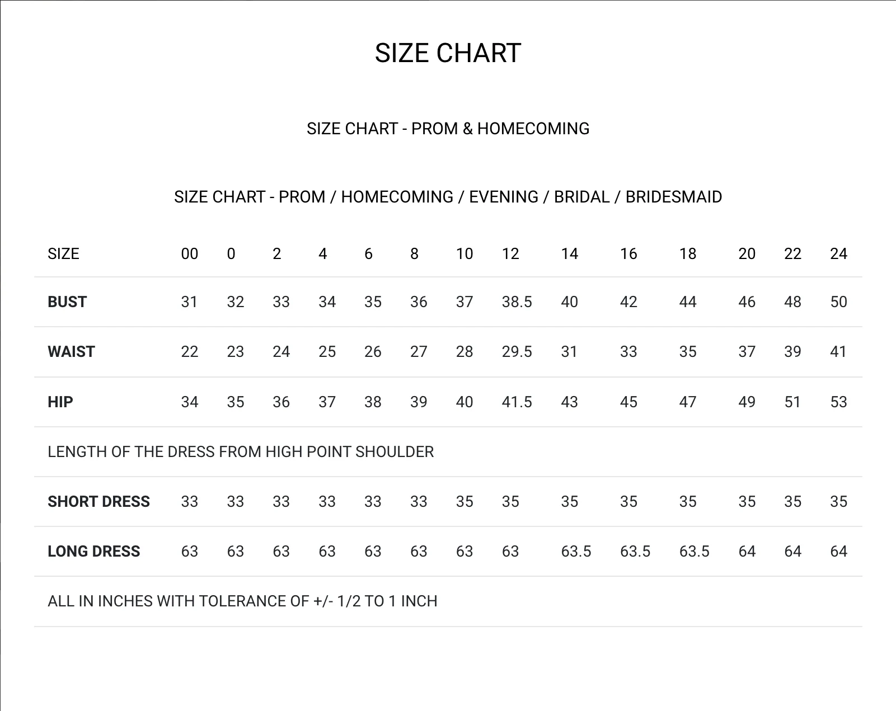896x711 pixels.
Task: Click bust value 38.5 for size 12
Action: (517, 302)
